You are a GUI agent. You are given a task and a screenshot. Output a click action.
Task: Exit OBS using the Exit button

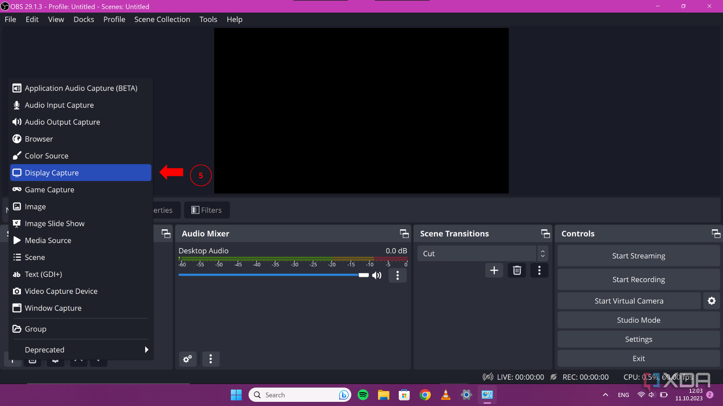click(x=638, y=358)
